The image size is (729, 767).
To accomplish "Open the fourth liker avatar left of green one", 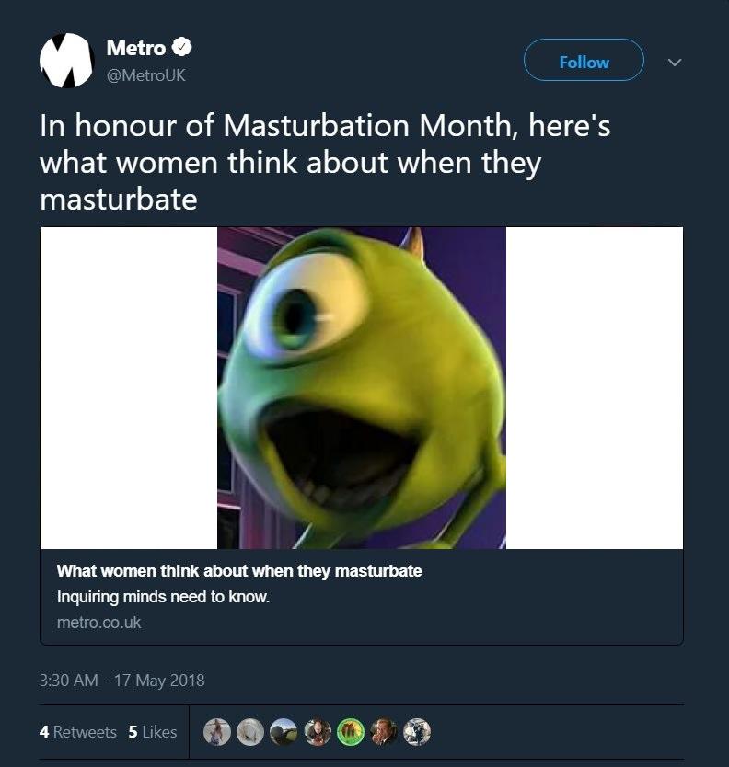I will pyautogui.click(x=318, y=732).
